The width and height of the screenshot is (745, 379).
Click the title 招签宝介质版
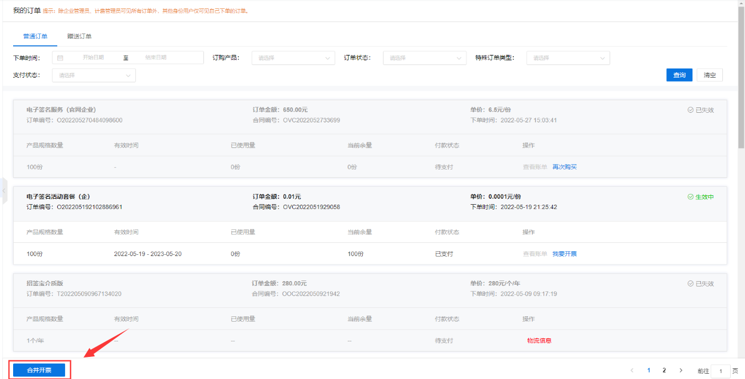pyautogui.click(x=45, y=284)
